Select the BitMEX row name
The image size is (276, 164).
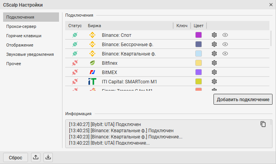point(109,73)
